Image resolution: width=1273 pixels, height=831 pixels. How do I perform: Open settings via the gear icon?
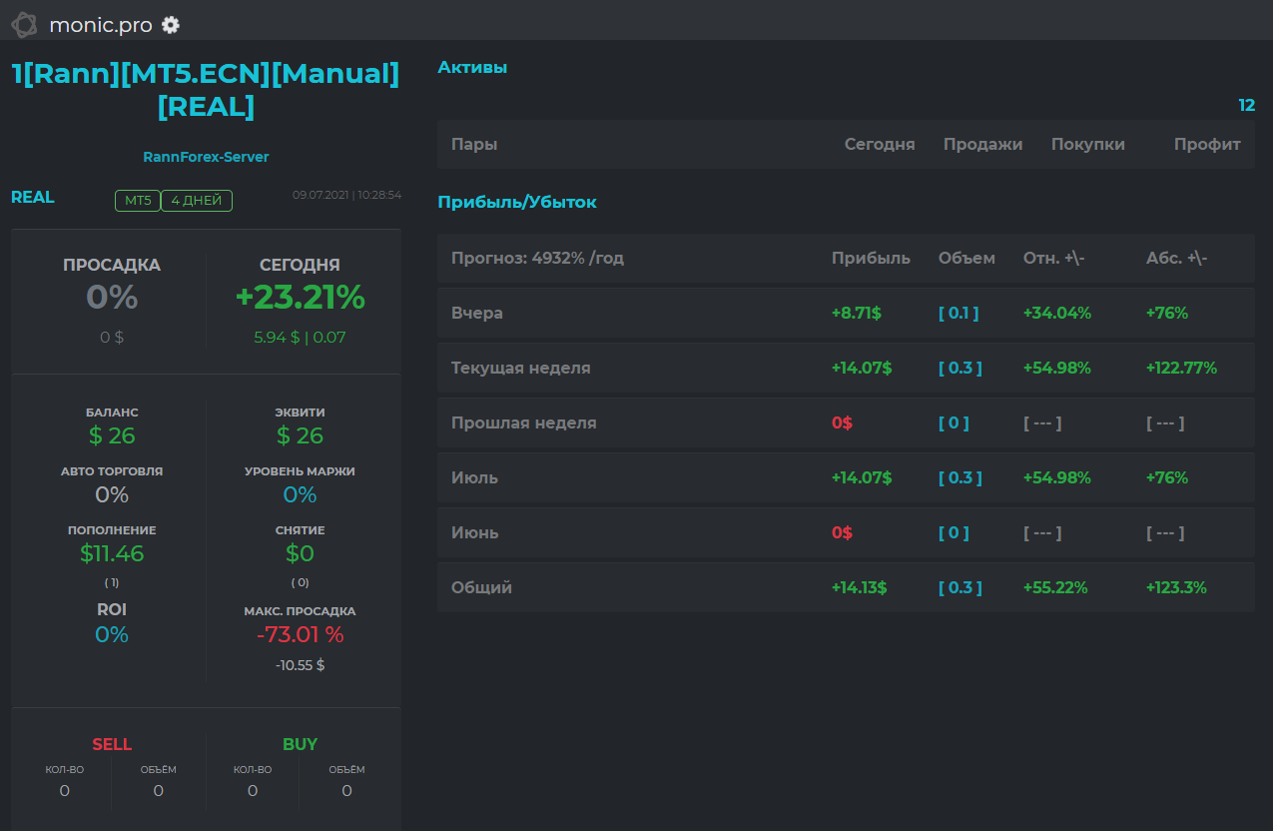pyautogui.click(x=171, y=25)
